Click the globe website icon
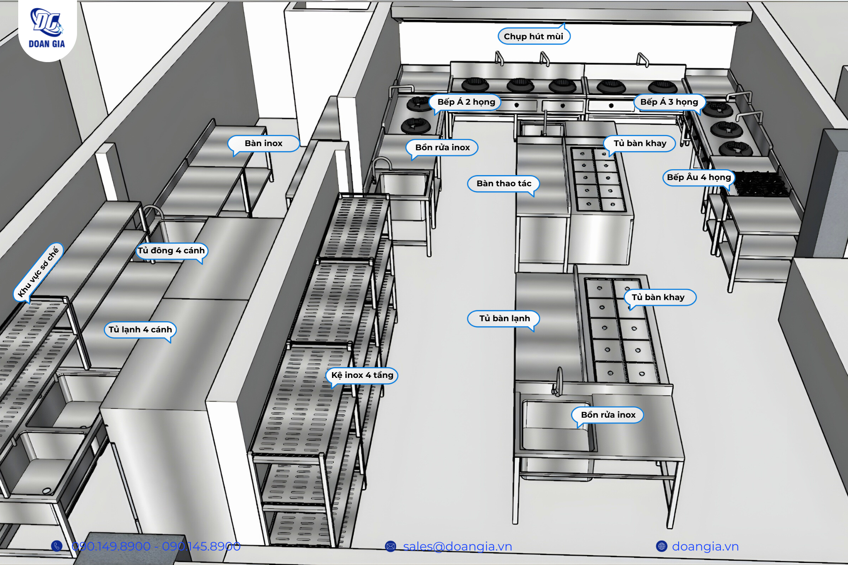The height and width of the screenshot is (565, 848). pos(662,546)
